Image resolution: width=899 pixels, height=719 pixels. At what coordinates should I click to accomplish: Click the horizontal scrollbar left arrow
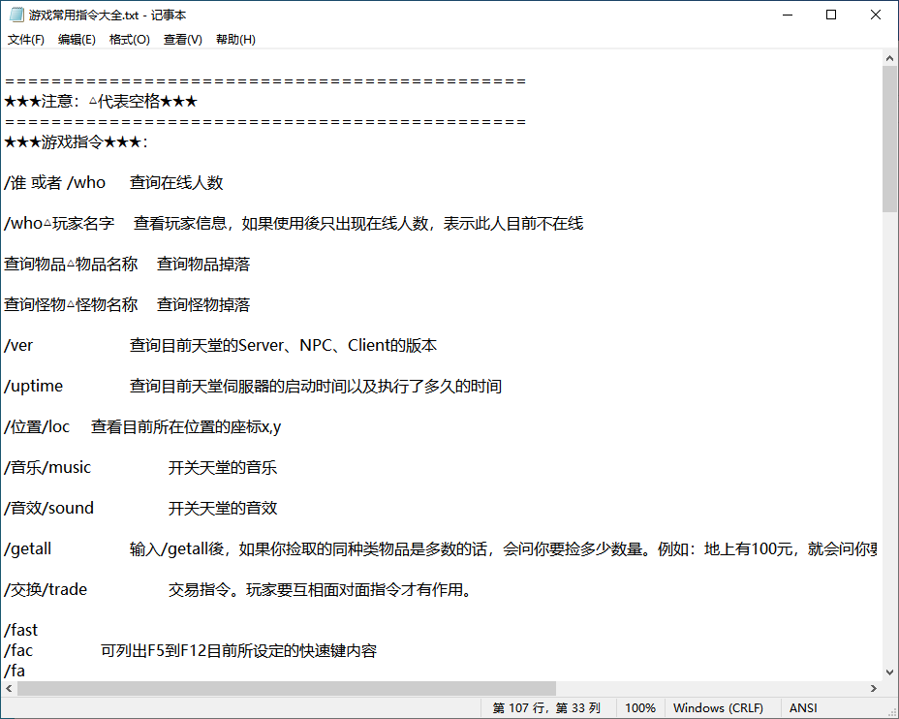tap(9, 688)
